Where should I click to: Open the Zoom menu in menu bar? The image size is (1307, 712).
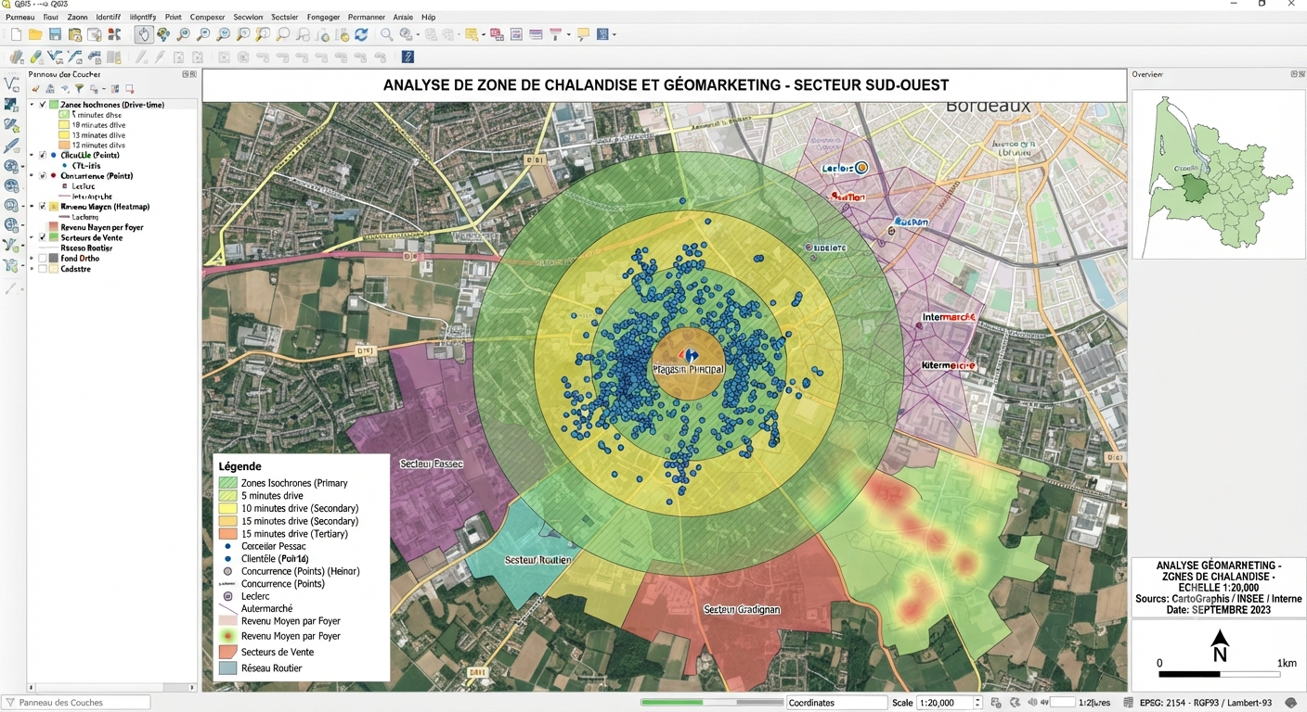[x=78, y=17]
